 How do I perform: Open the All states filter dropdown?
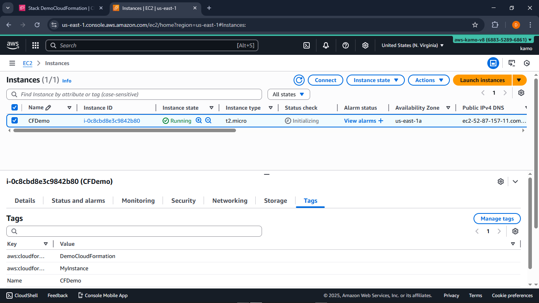pos(288,94)
